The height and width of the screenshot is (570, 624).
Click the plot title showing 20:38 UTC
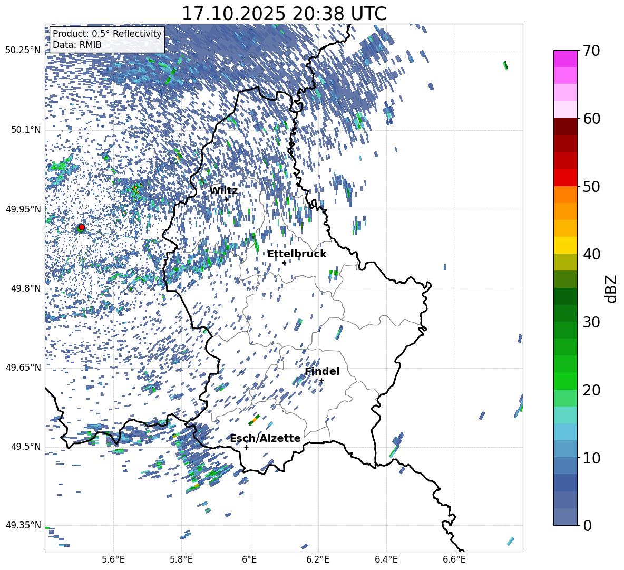point(284,13)
